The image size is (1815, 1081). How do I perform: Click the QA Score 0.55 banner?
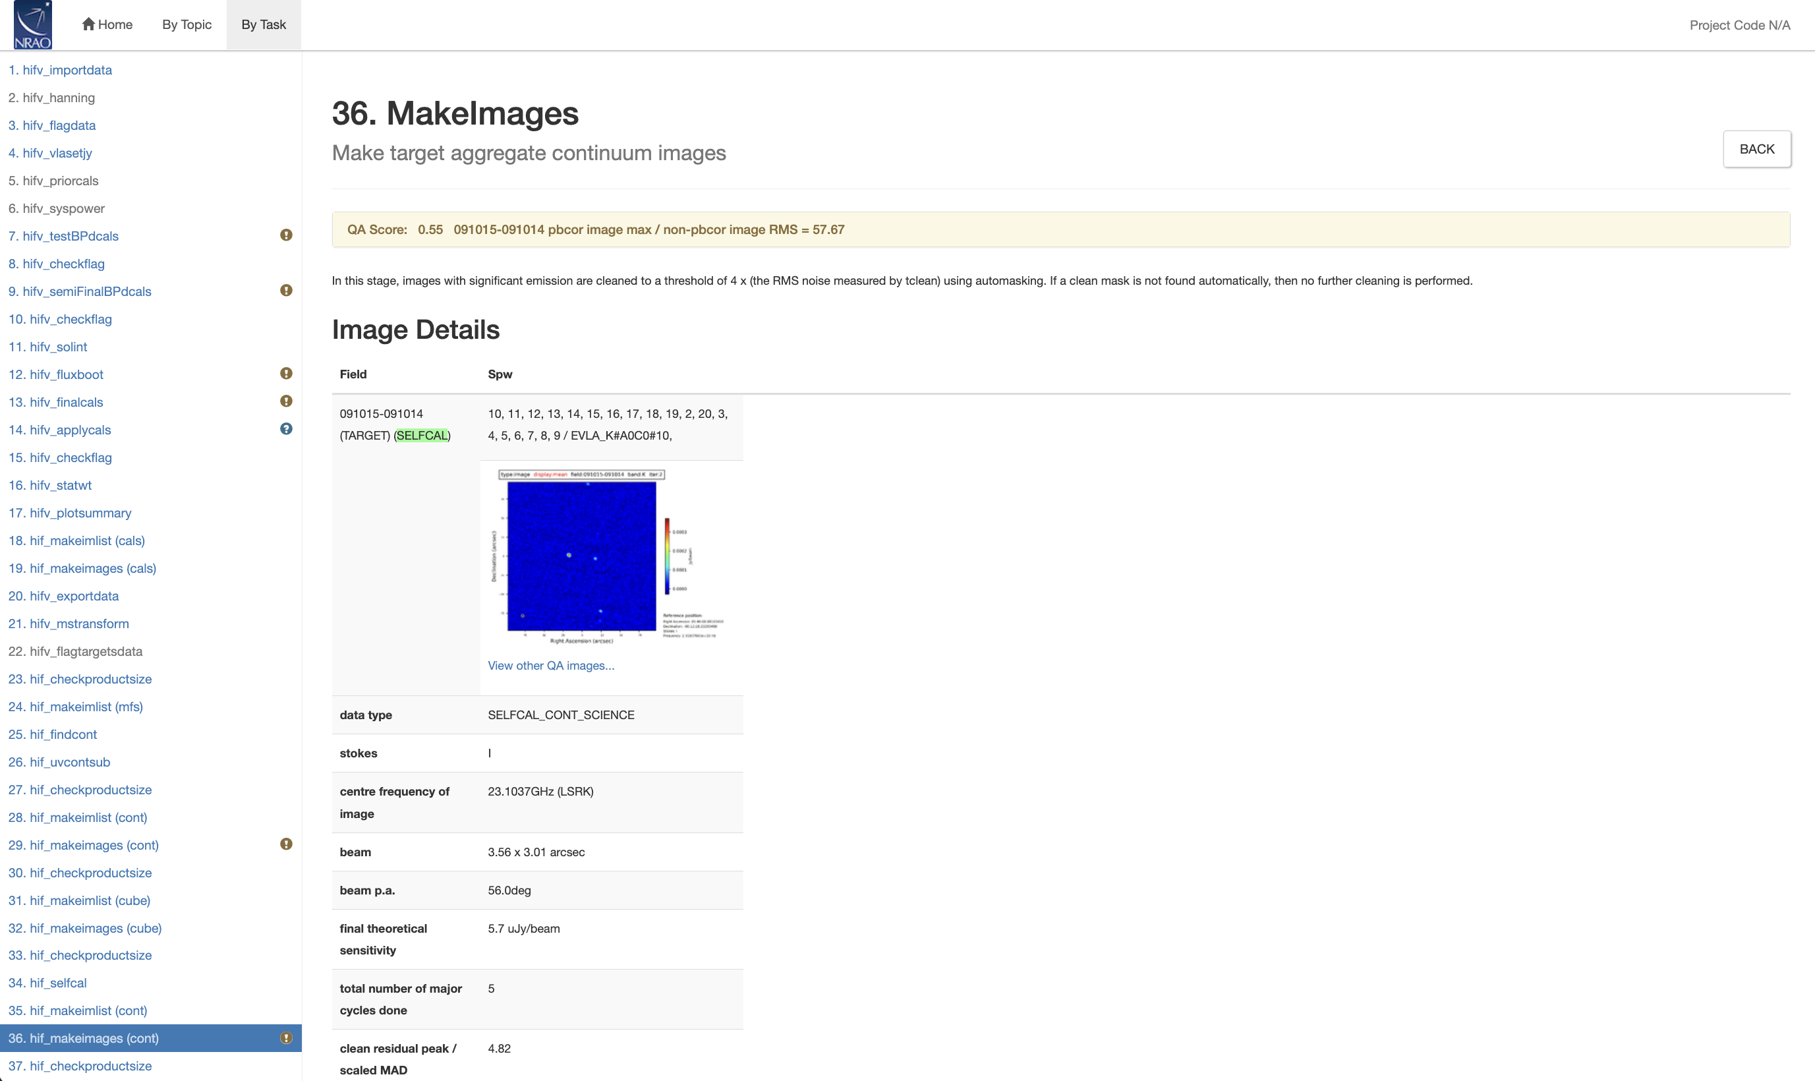[x=1060, y=229]
